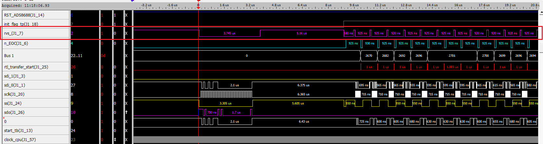Click the Bus 1 decoded value 2694

(x=533, y=55)
